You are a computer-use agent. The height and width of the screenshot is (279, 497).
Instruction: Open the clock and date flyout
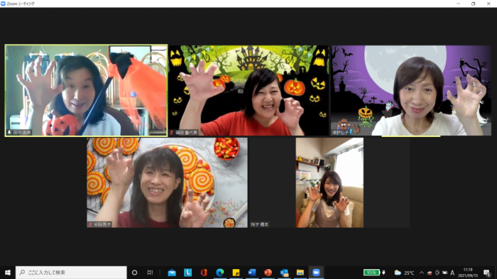[x=468, y=273]
